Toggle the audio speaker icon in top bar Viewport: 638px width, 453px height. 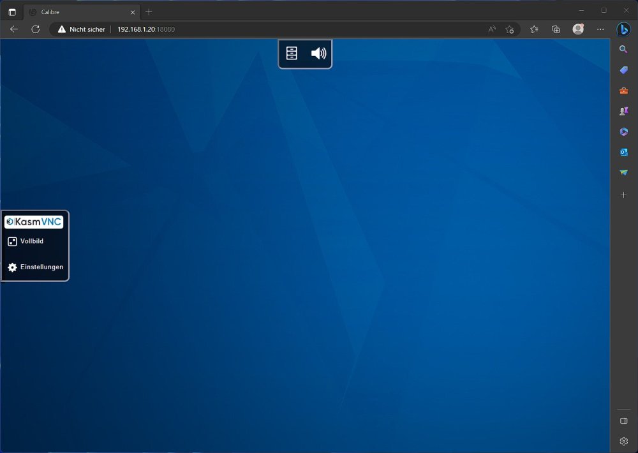(x=318, y=54)
